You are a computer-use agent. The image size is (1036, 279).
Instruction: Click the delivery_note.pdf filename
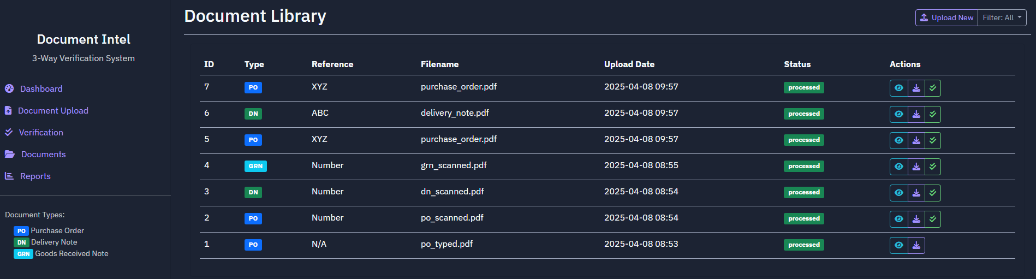455,113
